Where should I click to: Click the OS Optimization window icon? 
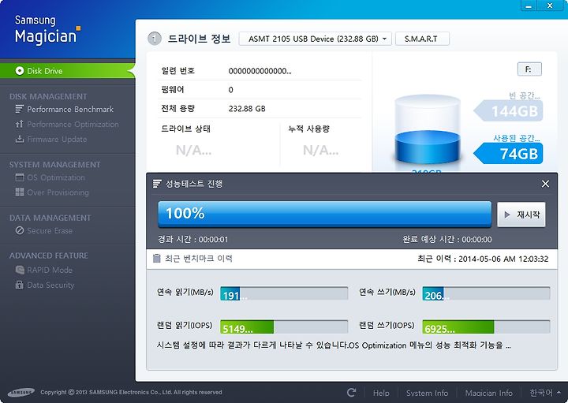[20, 177]
